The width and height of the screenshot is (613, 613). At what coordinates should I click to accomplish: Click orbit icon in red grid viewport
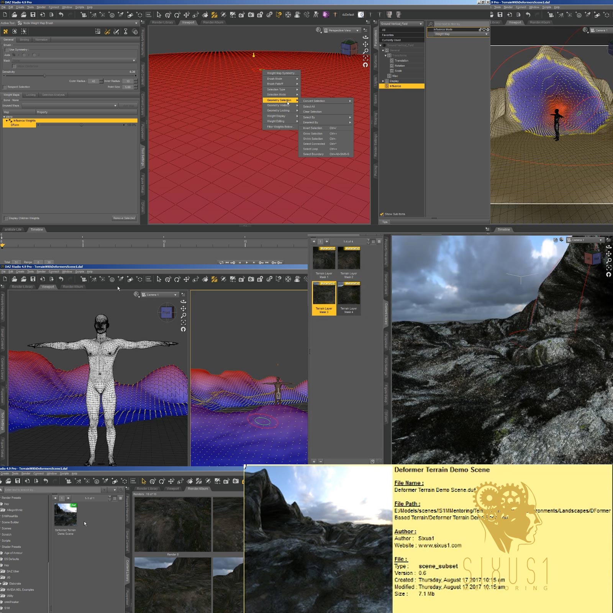tap(366, 37)
